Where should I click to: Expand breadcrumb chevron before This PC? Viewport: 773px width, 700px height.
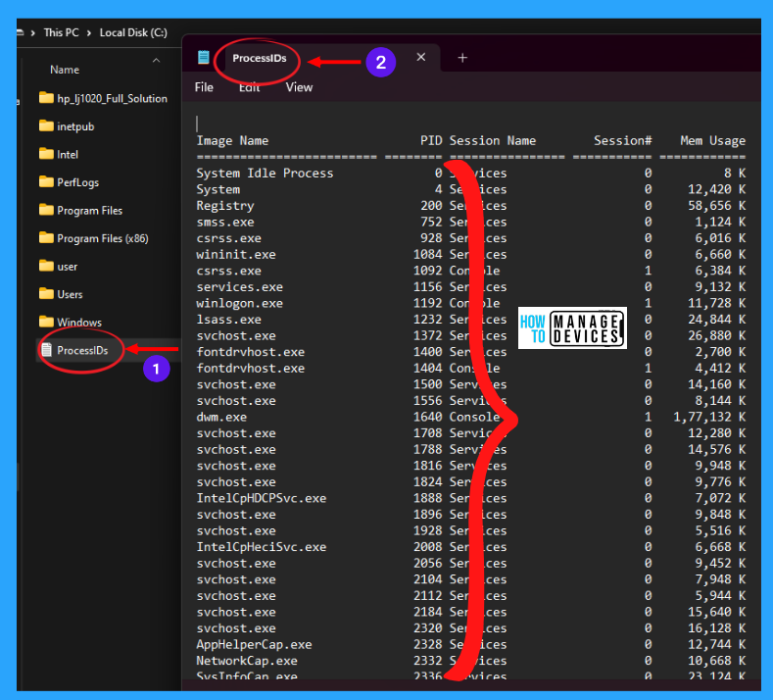point(33,33)
